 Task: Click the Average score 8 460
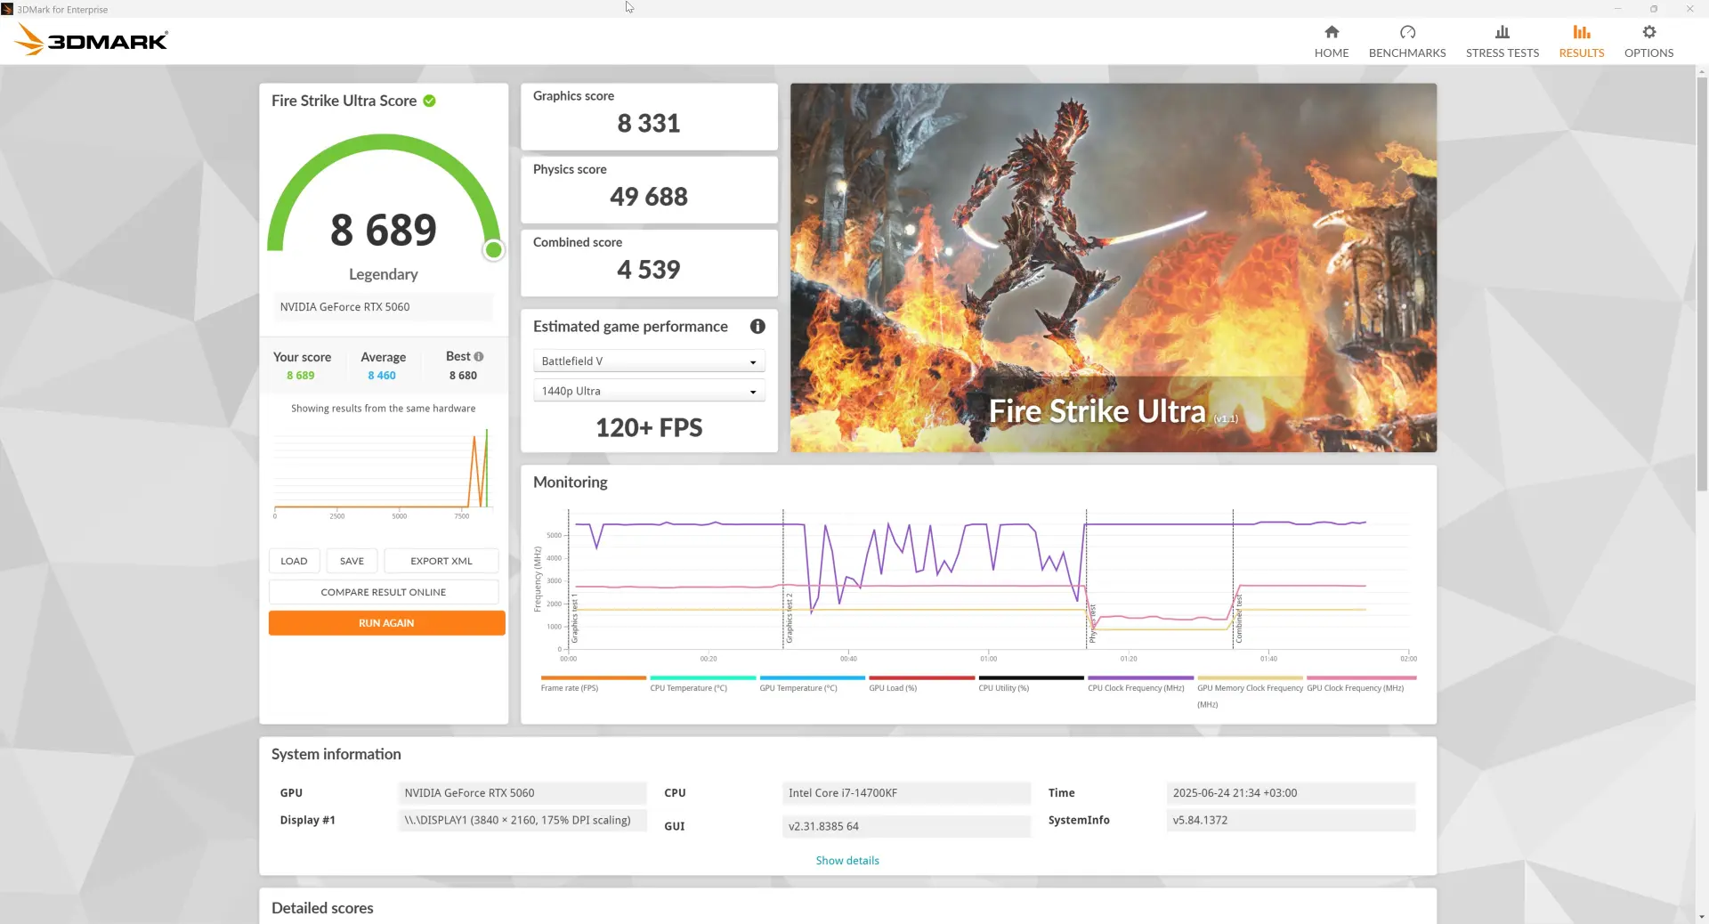382,376
